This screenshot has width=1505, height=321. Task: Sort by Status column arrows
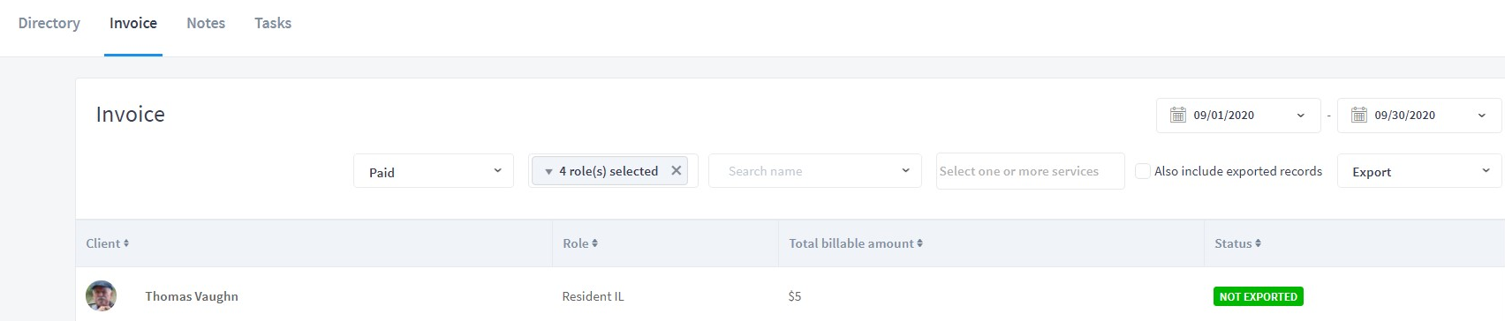click(x=1258, y=243)
